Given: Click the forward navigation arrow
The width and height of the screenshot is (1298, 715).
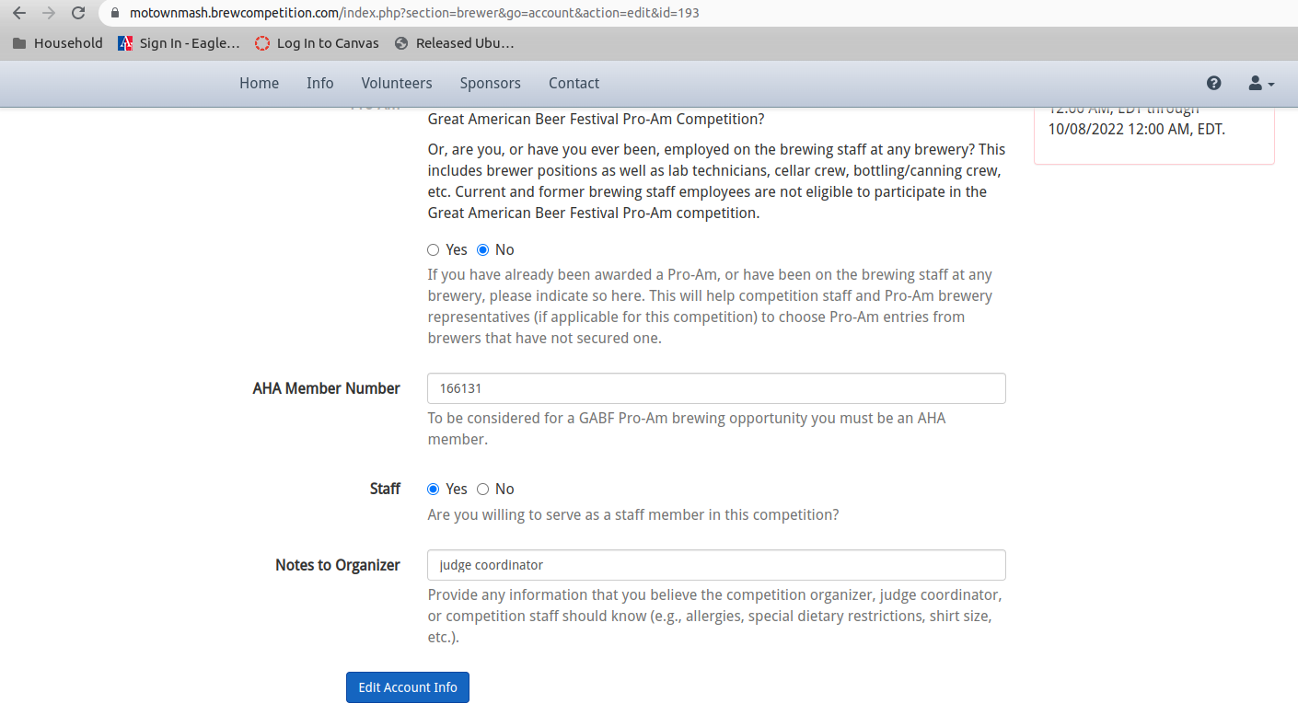Looking at the screenshot, I should point(48,13).
